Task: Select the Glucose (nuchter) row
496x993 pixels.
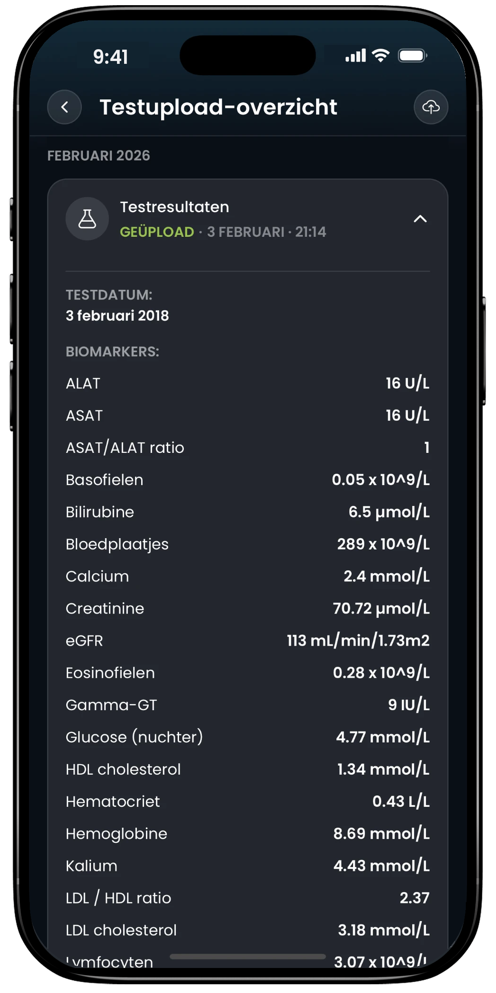Action: [248, 737]
